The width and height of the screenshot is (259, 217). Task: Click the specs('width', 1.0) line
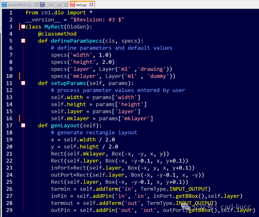click(x=81, y=55)
